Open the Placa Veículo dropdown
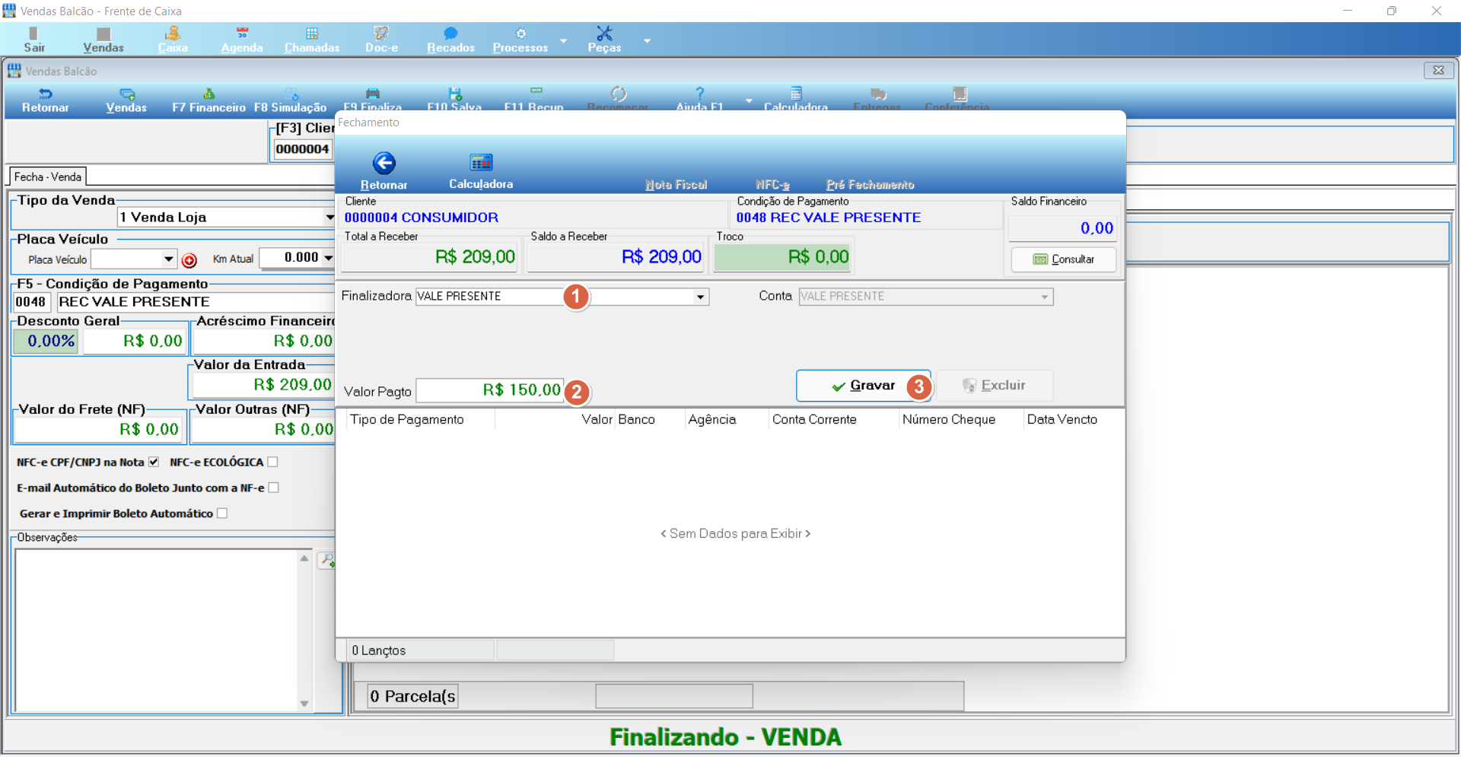Viewport: 1461px width, 757px height. pyautogui.click(x=168, y=259)
